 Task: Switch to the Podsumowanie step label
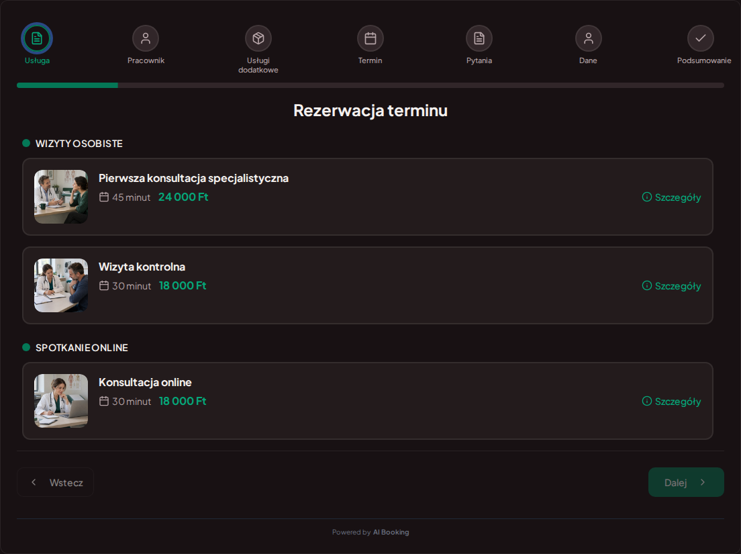tap(704, 60)
